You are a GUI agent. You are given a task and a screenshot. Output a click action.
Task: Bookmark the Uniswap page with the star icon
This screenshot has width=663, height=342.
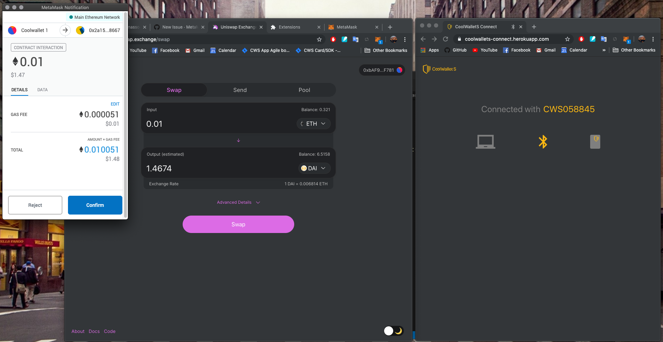319,39
